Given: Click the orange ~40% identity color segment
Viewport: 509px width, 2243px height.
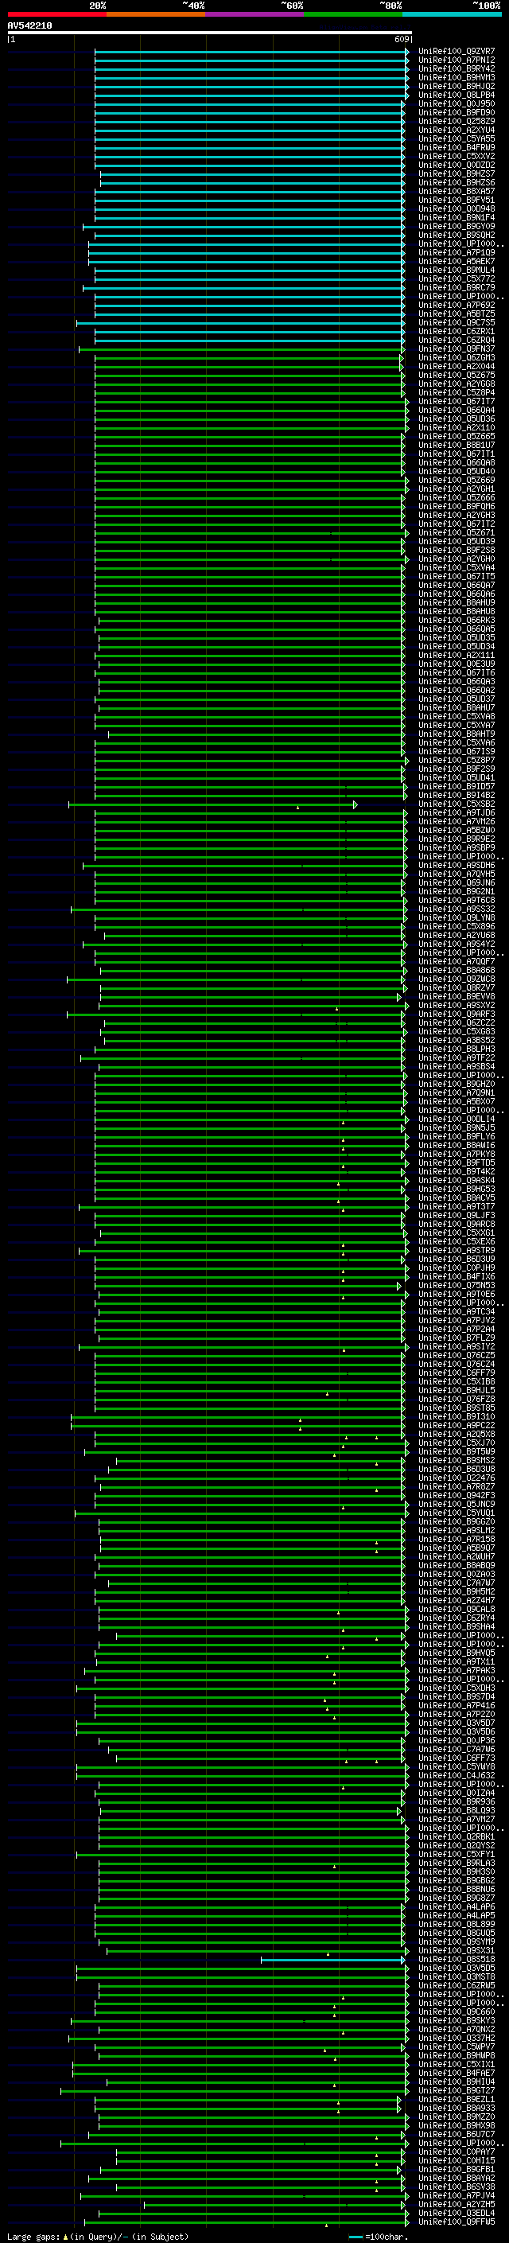Looking at the screenshot, I should point(156,15).
